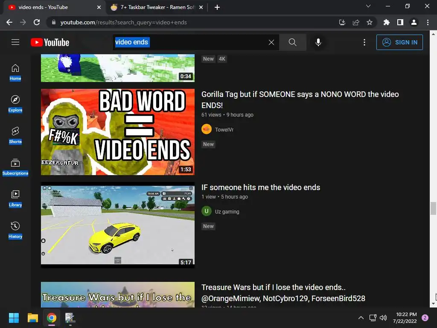Screen dimensions: 437x328
Task: Click the Chrome taskbar icon
Action: click(x=52, y=318)
